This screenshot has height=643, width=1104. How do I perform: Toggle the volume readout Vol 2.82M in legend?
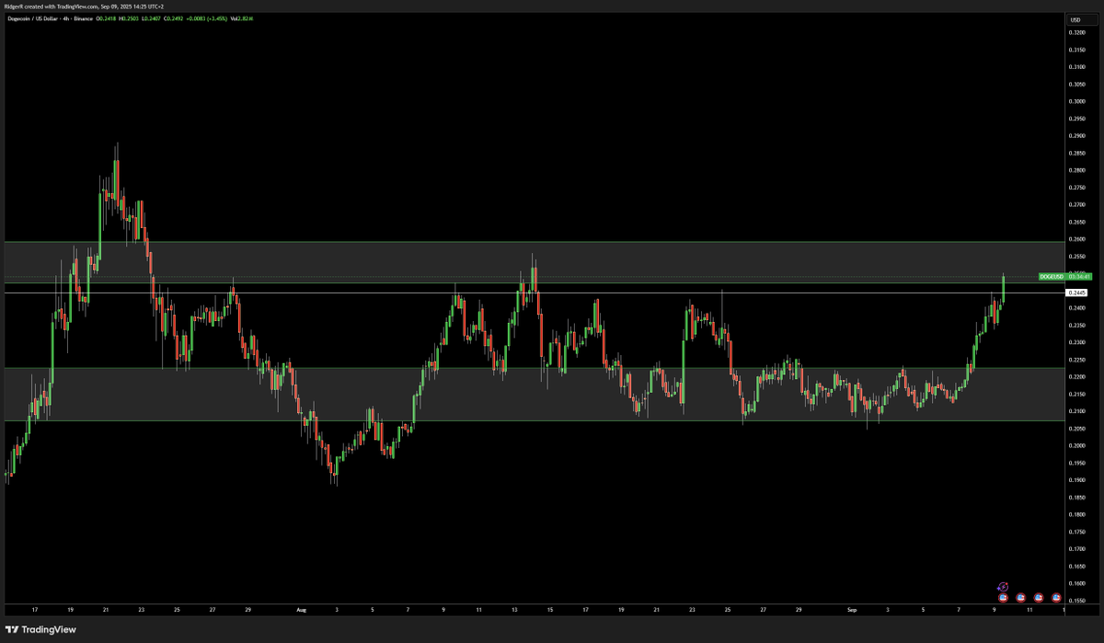[x=242, y=17]
